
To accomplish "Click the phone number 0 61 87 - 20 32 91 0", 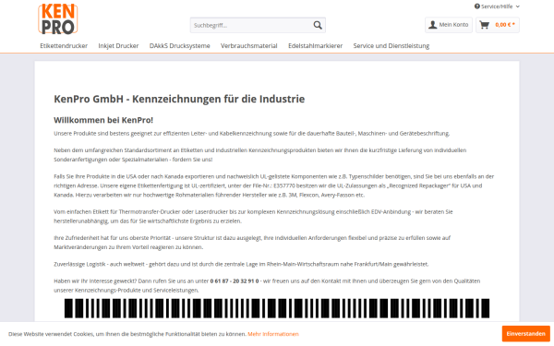I will (x=235, y=281).
